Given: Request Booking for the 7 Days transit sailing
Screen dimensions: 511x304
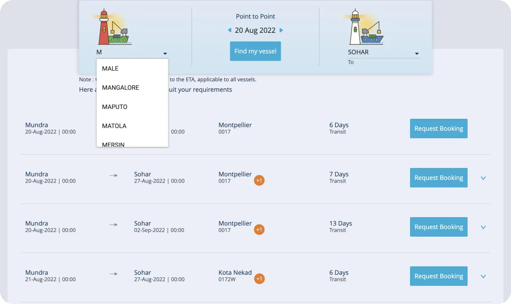Looking at the screenshot, I should tap(439, 178).
